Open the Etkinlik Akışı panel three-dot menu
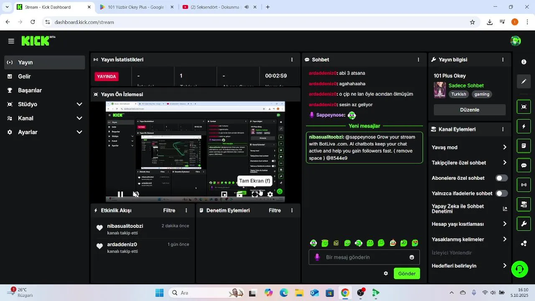The width and height of the screenshot is (535, 301). click(186, 211)
